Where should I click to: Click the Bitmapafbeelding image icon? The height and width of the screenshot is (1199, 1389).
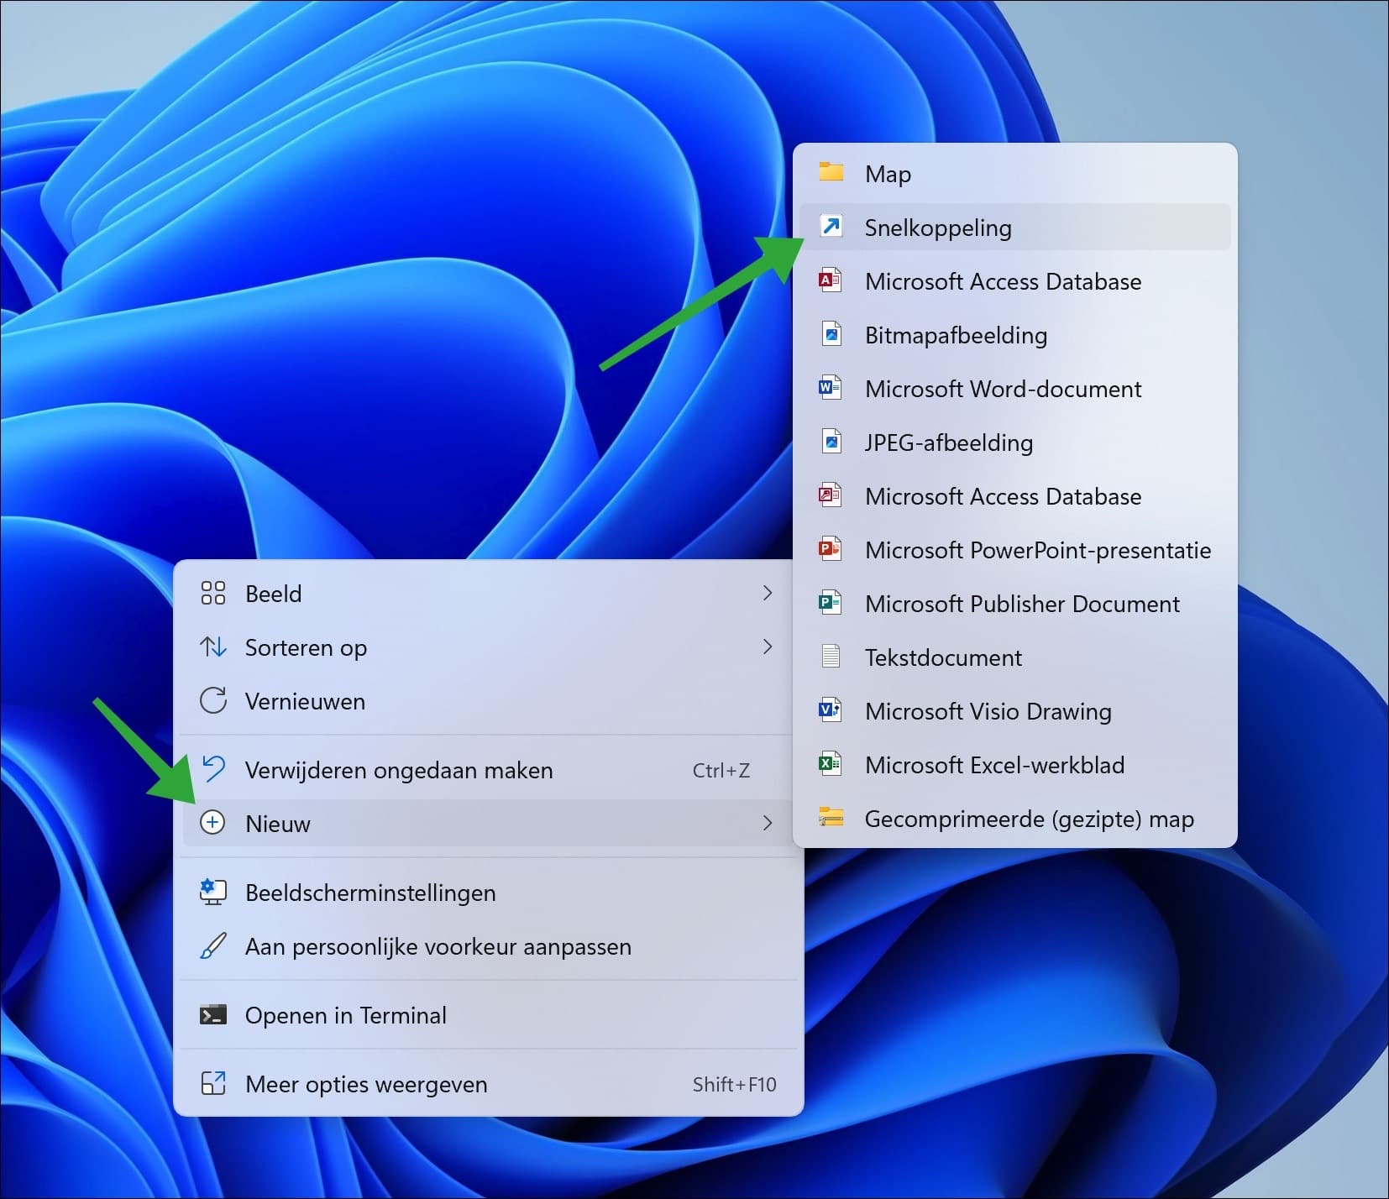tap(831, 334)
